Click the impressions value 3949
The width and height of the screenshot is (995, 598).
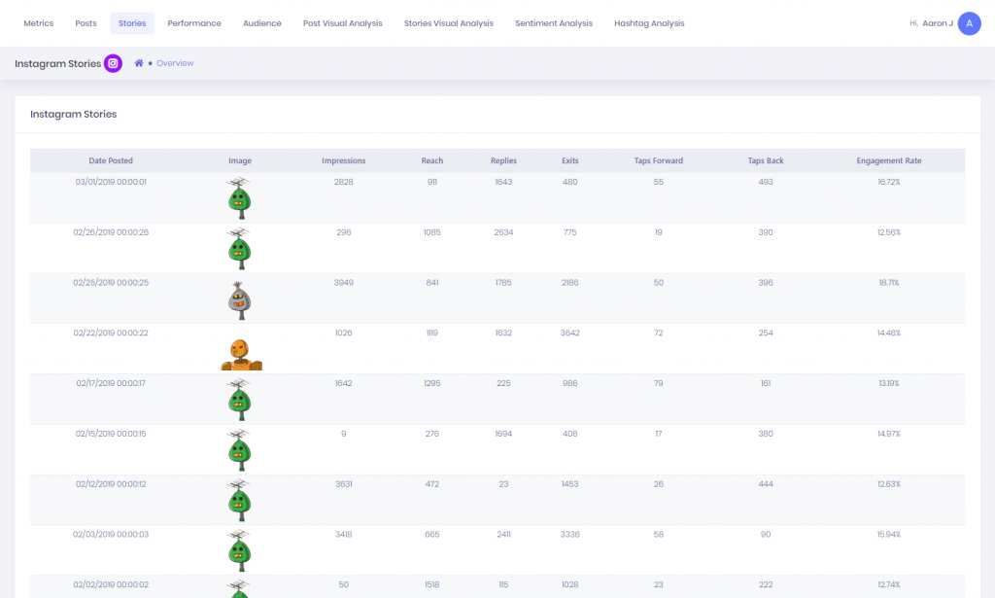coord(343,283)
